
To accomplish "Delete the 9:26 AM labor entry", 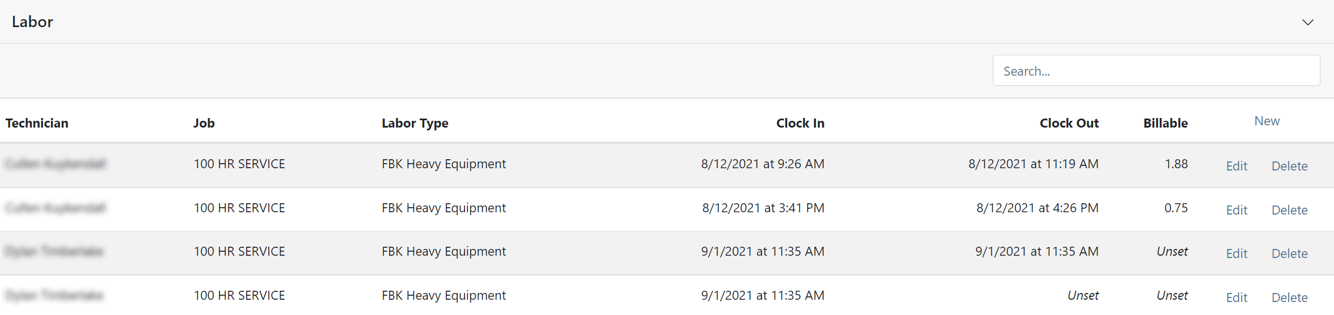I will tap(1289, 166).
